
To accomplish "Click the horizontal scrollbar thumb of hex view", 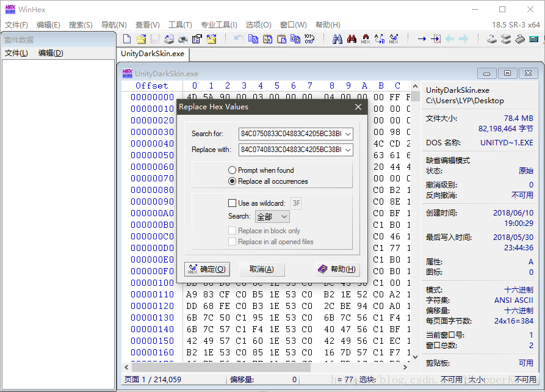I will click(222, 367).
